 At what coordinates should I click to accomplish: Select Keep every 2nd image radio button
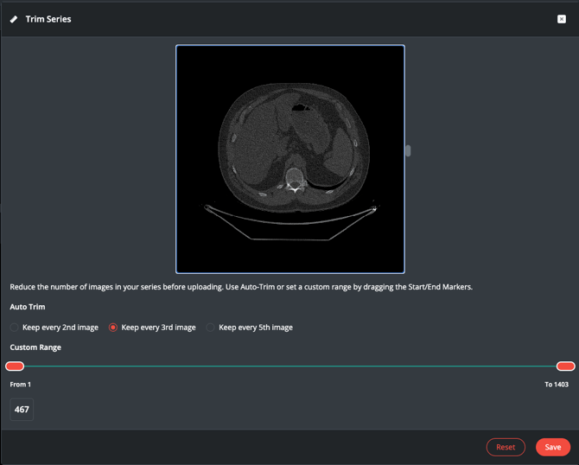pyautogui.click(x=15, y=328)
